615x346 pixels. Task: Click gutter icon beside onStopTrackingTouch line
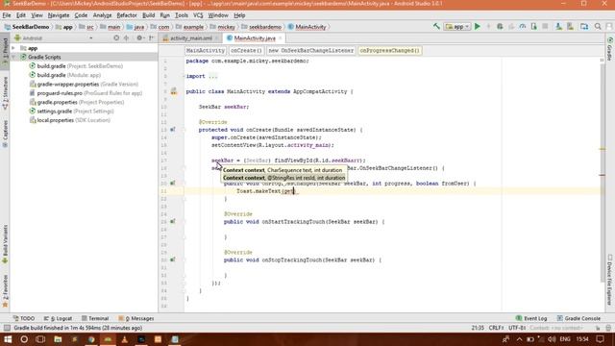[x=173, y=259]
